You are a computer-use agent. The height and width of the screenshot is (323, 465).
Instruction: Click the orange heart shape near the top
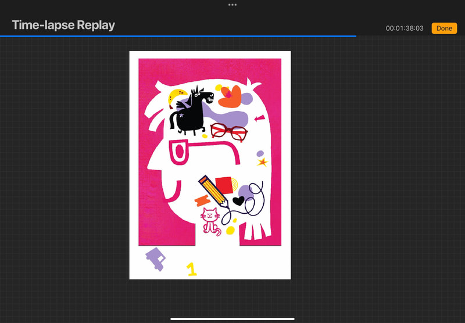click(231, 96)
